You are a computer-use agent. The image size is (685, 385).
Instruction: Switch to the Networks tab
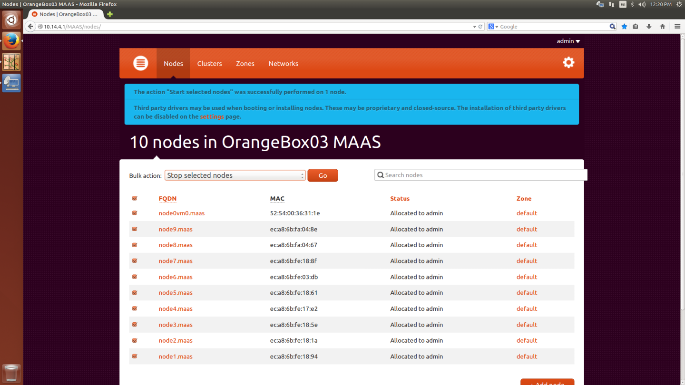click(283, 63)
